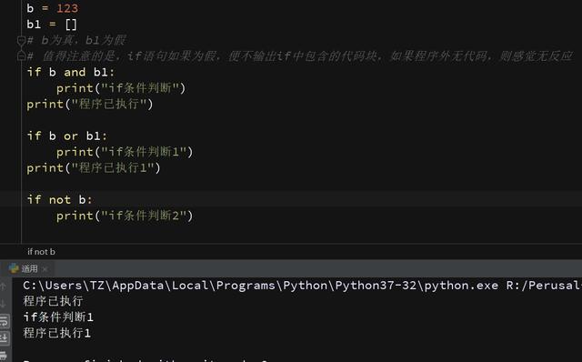Click the 'if b and b1:' code line
Image resolution: width=582 pixels, height=362 pixels.
(71, 72)
